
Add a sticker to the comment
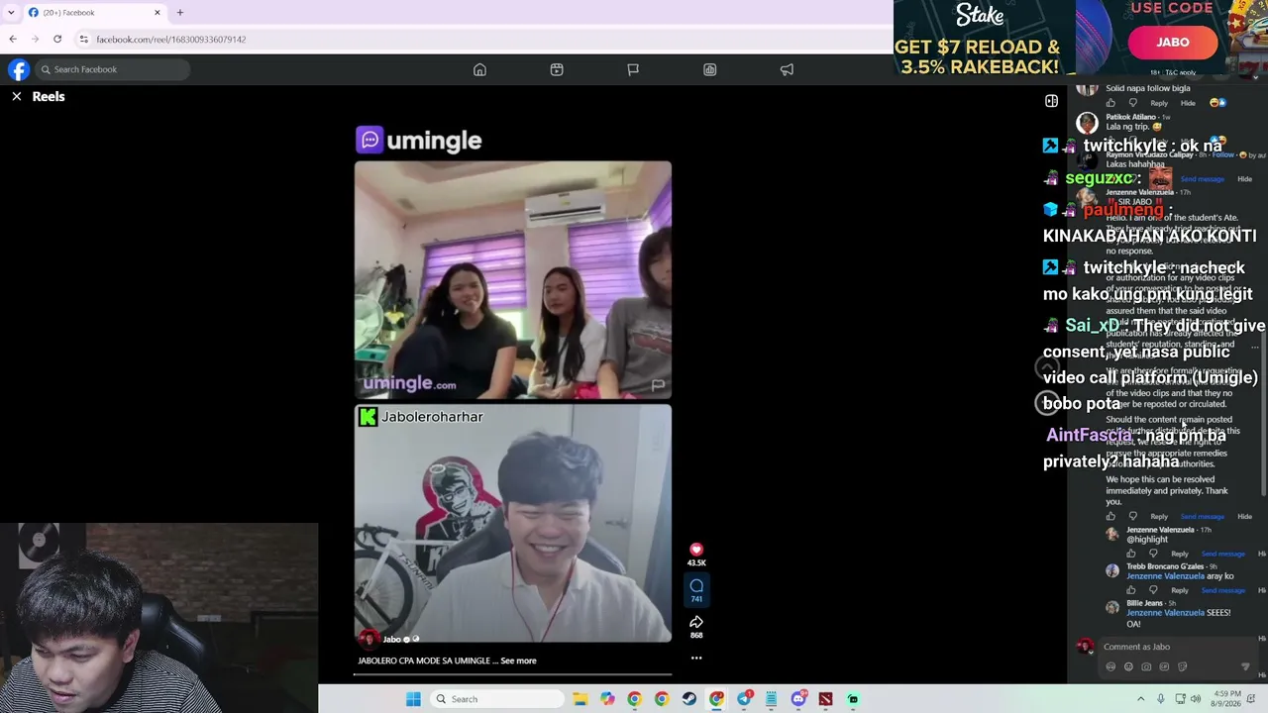(1182, 666)
